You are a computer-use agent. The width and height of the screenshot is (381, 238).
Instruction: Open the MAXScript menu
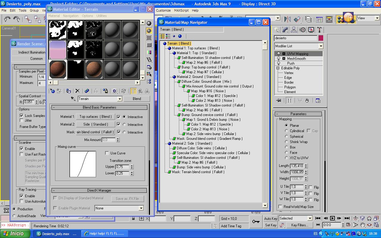pyautogui.click(x=181, y=10)
